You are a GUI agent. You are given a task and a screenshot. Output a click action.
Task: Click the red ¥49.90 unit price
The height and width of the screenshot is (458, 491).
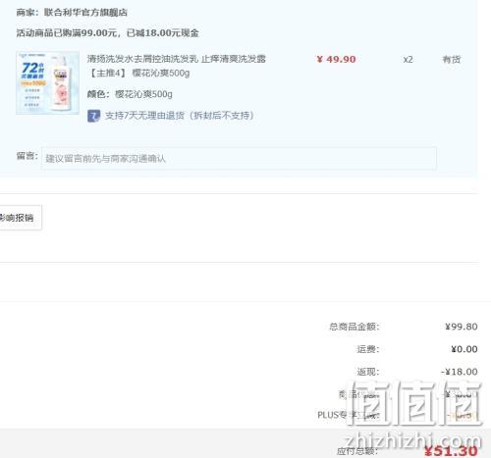tap(336, 60)
